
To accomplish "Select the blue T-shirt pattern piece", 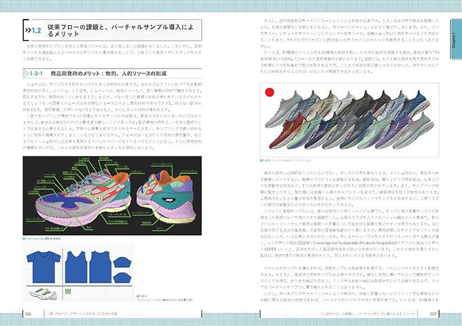I will pyautogui.click(x=43, y=267).
